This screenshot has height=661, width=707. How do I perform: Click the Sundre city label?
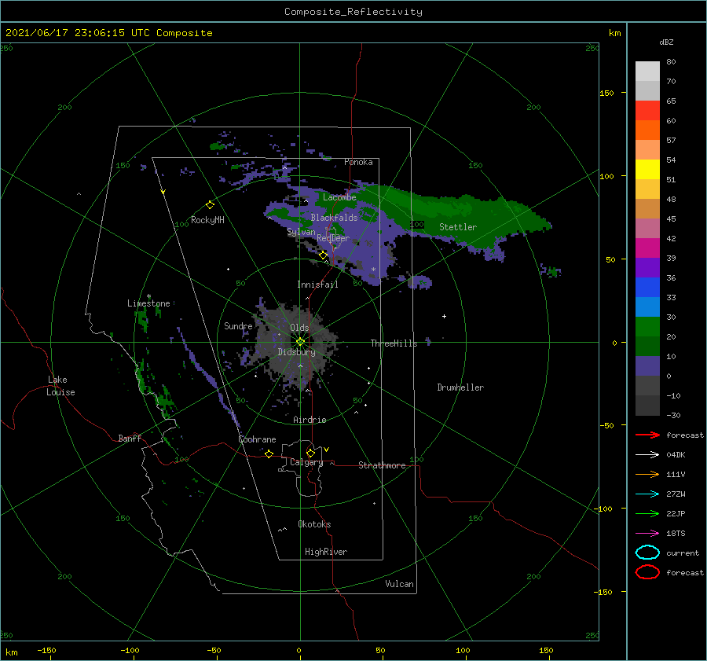point(238,325)
